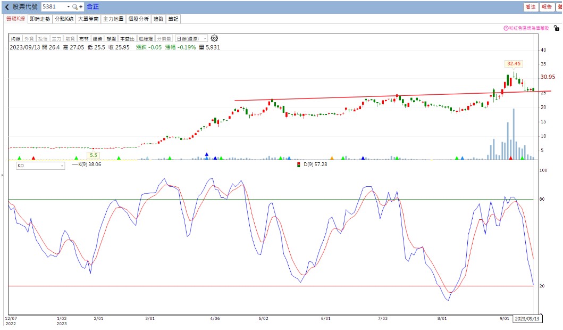Viewport: 563px width, 330px height.
Task: Click the 2023/09/13 date box on time axis
Action: point(527,319)
